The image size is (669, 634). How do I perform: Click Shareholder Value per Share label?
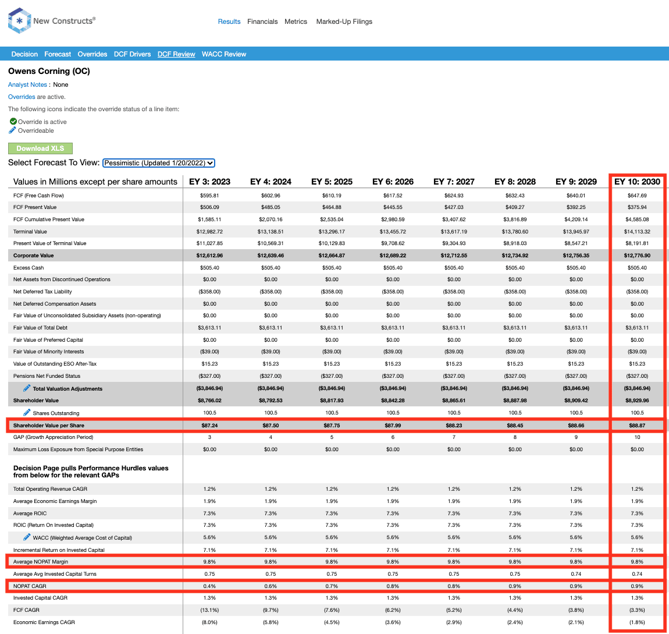coord(49,425)
